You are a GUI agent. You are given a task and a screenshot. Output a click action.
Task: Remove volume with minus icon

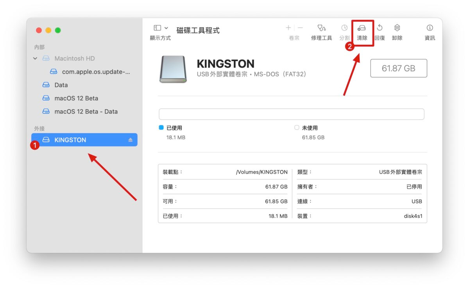[x=300, y=28]
